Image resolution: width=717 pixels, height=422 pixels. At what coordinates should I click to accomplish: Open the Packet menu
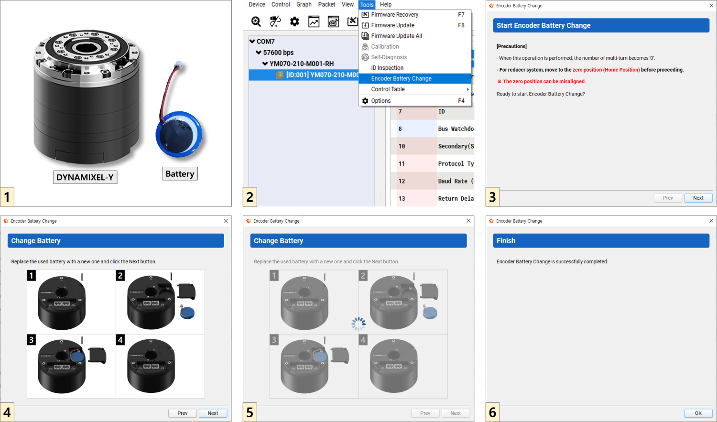(326, 4)
